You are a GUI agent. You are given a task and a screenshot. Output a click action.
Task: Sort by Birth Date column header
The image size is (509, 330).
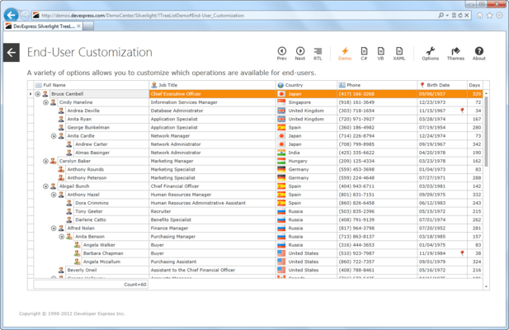(442, 85)
